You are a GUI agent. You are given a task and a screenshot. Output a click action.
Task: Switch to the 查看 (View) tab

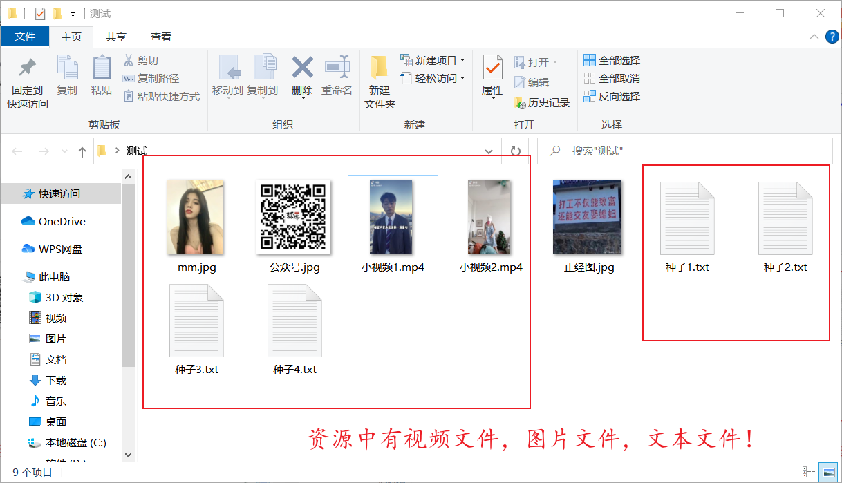161,37
